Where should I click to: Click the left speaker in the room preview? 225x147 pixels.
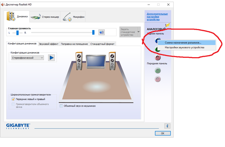click(79, 61)
